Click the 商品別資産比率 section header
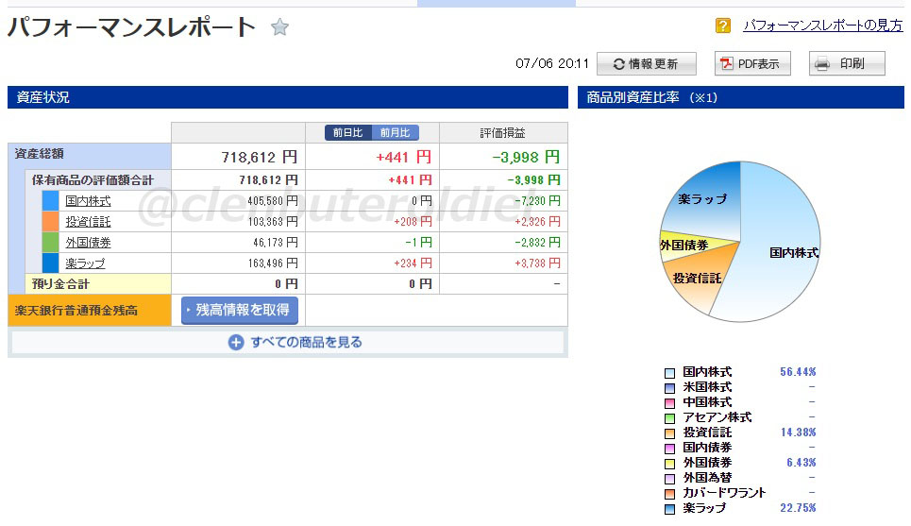Image resolution: width=911 pixels, height=526 pixels. tap(741, 97)
